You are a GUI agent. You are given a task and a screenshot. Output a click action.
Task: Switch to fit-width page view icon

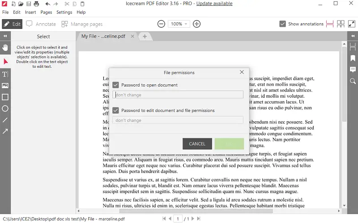click(x=330, y=24)
